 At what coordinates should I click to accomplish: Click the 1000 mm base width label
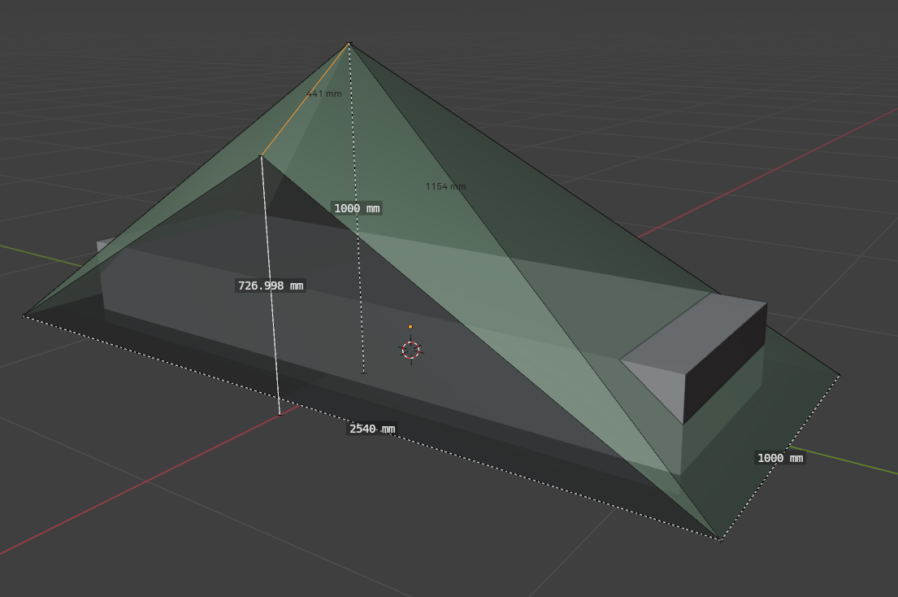(x=780, y=458)
